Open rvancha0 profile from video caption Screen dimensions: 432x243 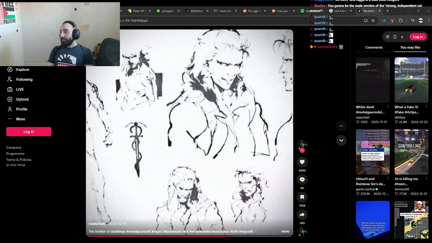(x=97, y=224)
